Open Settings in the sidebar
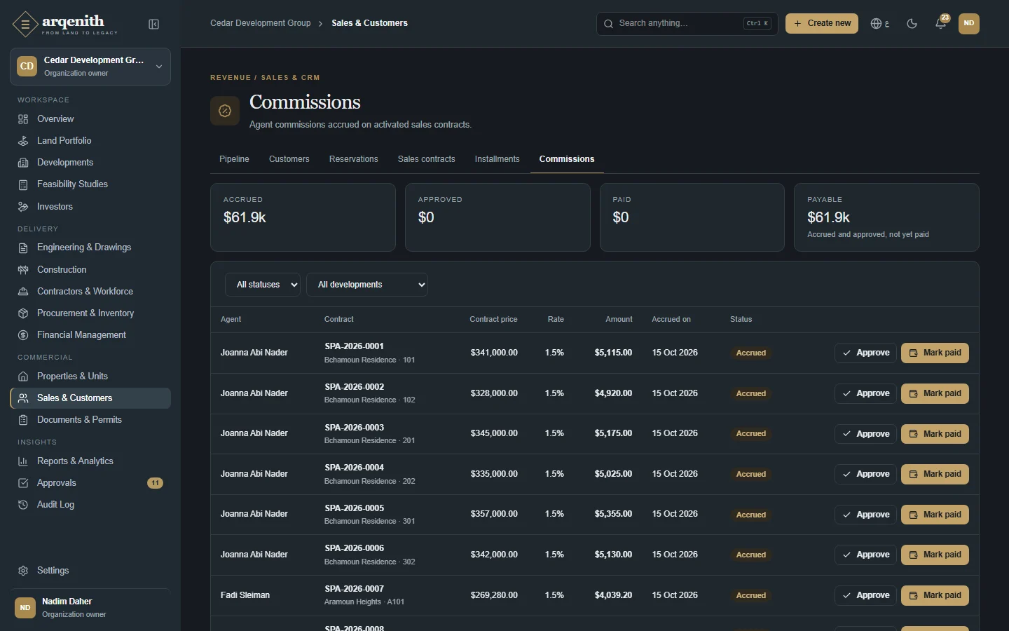This screenshot has width=1009, height=631. [x=90, y=571]
